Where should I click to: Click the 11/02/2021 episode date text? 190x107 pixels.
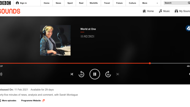pyautogui.click(x=87, y=36)
